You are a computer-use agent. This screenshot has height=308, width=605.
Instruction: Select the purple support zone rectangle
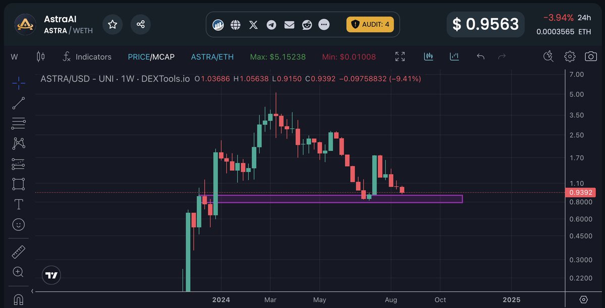(332, 199)
